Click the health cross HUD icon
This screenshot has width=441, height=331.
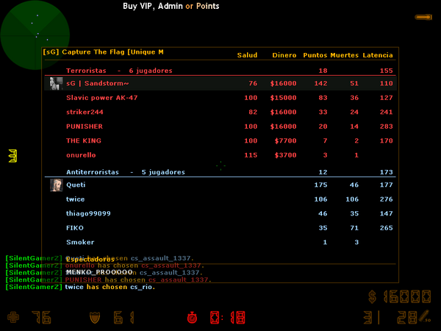click(13, 317)
